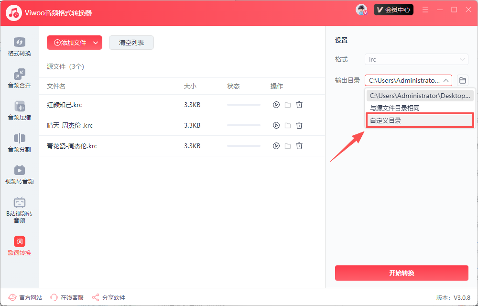Viewport: 478px width, 306px height.
Task: Click the 清空列表 button
Action: coord(131,43)
